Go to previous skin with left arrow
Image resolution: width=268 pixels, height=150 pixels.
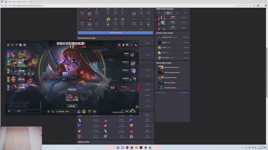(x=46, y=97)
